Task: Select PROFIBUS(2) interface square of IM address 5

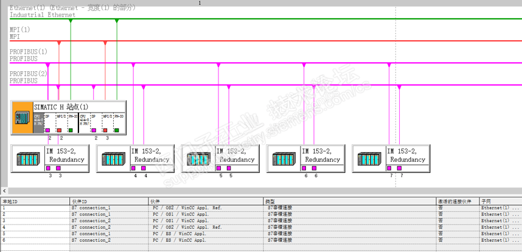Action: [x=229, y=168]
